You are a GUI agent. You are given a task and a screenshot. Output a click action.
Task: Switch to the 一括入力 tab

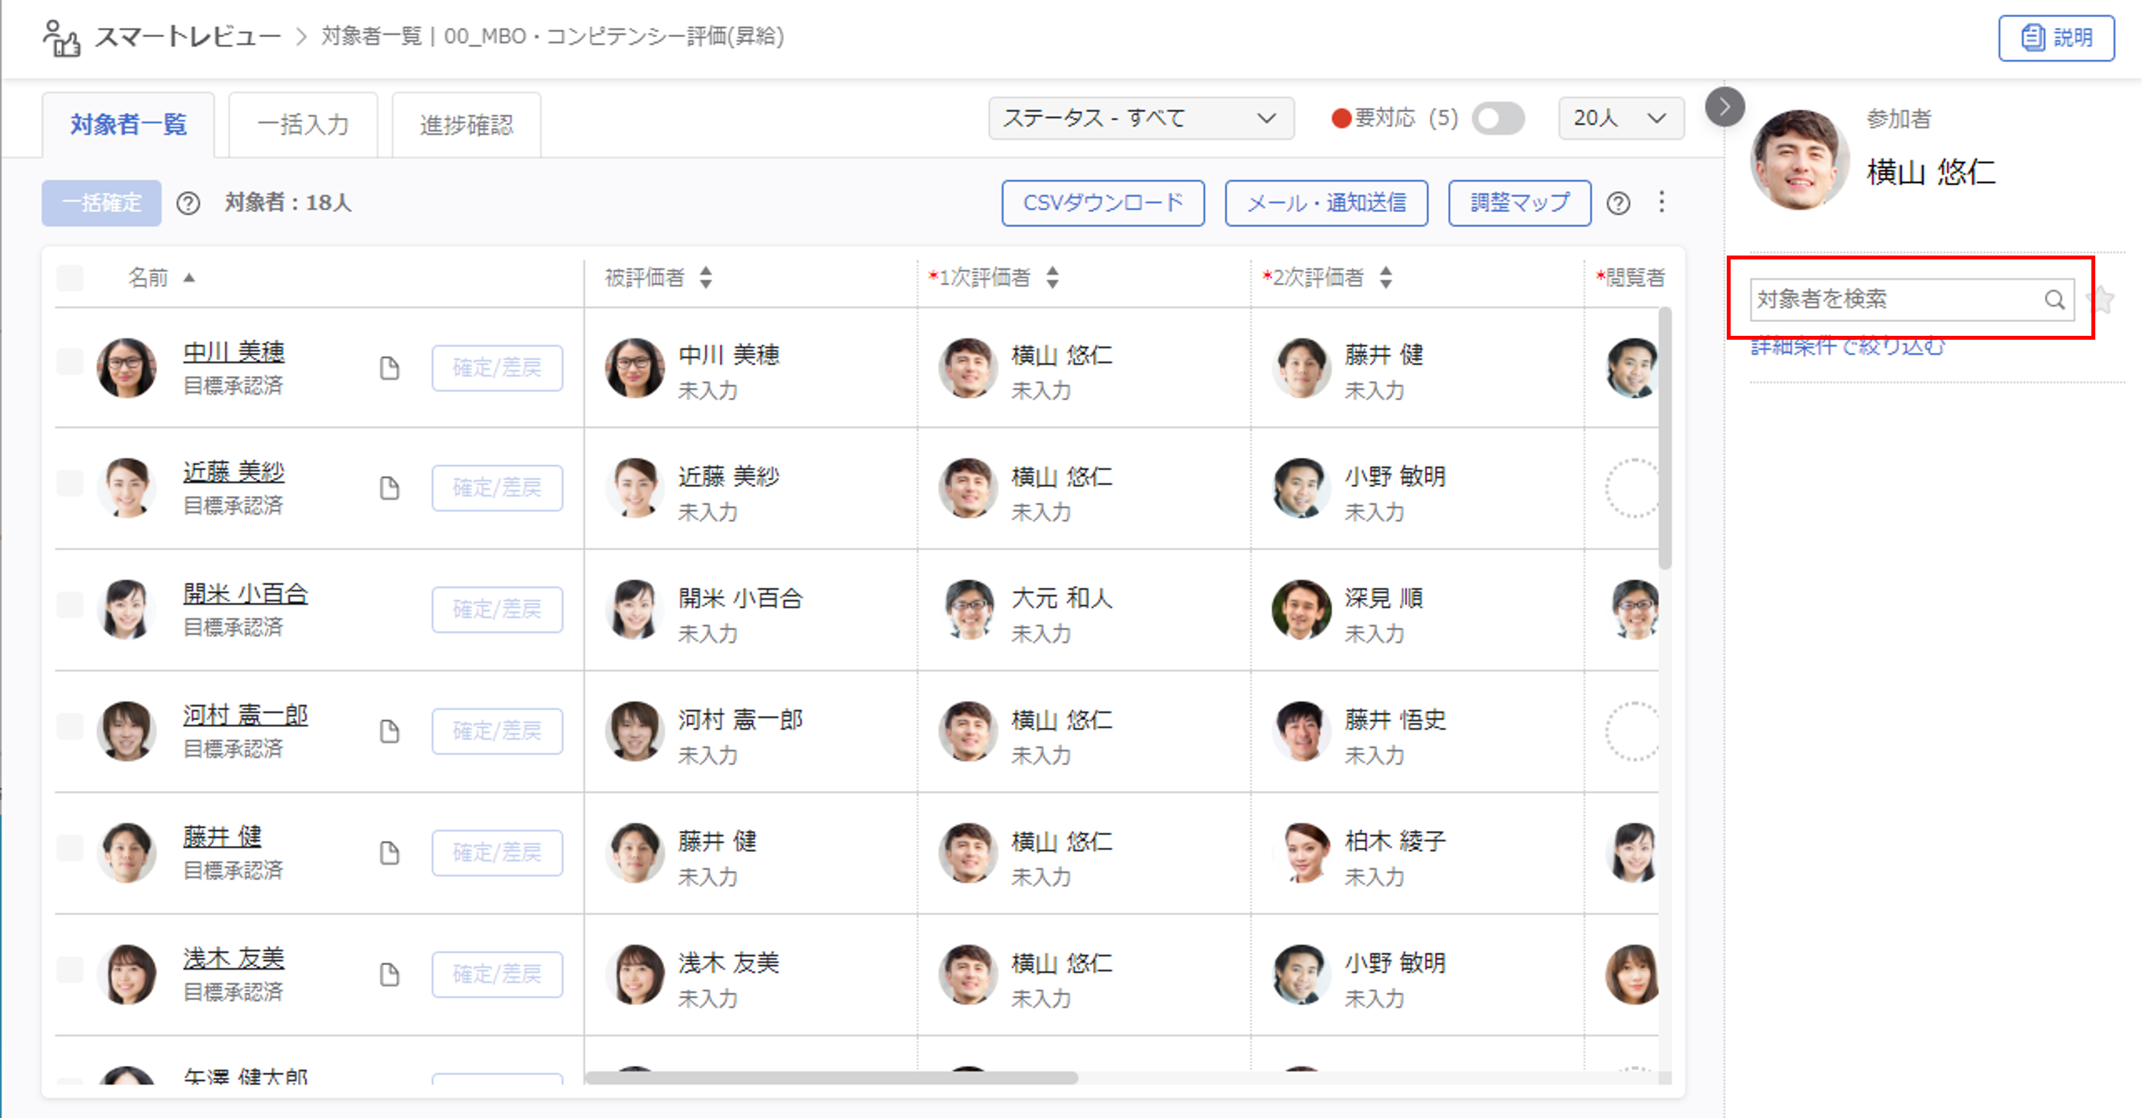[303, 125]
